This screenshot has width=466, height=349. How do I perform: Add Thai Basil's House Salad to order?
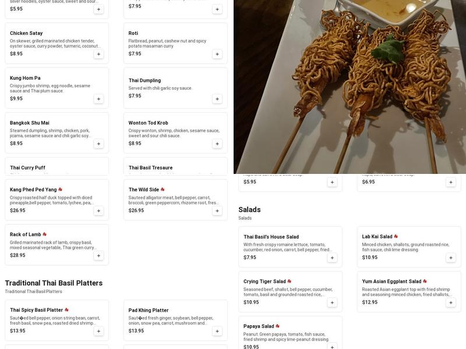(x=332, y=258)
